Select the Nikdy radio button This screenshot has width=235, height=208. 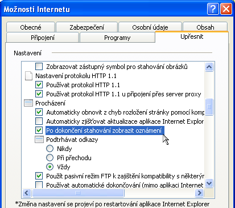[x=50, y=149]
